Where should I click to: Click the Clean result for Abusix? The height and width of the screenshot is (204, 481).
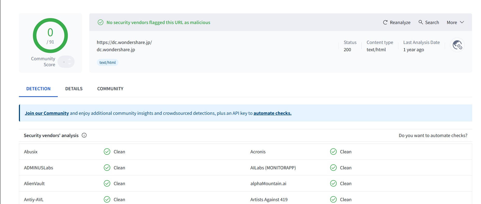[x=119, y=152]
